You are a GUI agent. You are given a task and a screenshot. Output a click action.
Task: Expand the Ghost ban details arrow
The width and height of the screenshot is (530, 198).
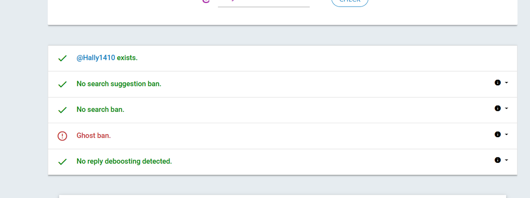click(x=506, y=134)
